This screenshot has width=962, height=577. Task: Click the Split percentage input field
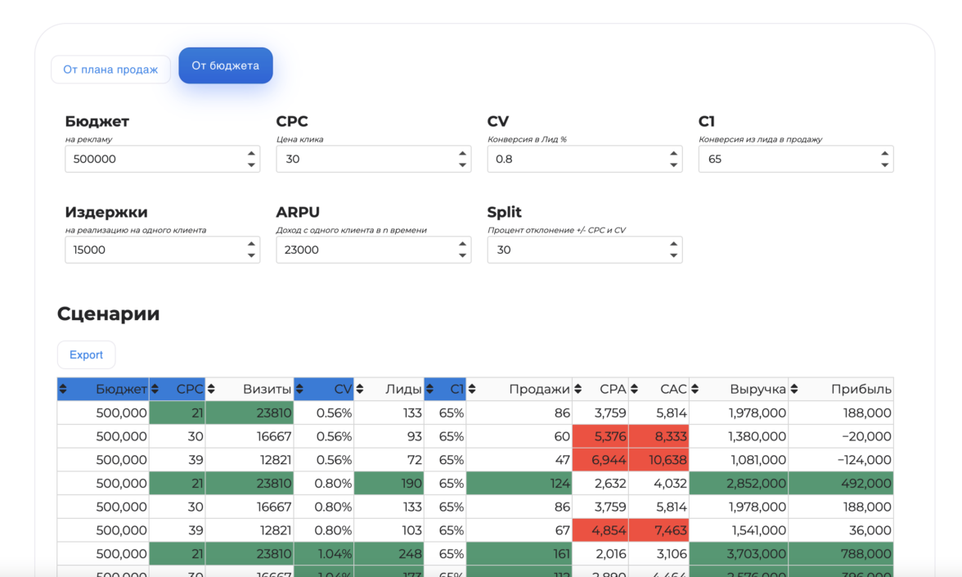[577, 250]
